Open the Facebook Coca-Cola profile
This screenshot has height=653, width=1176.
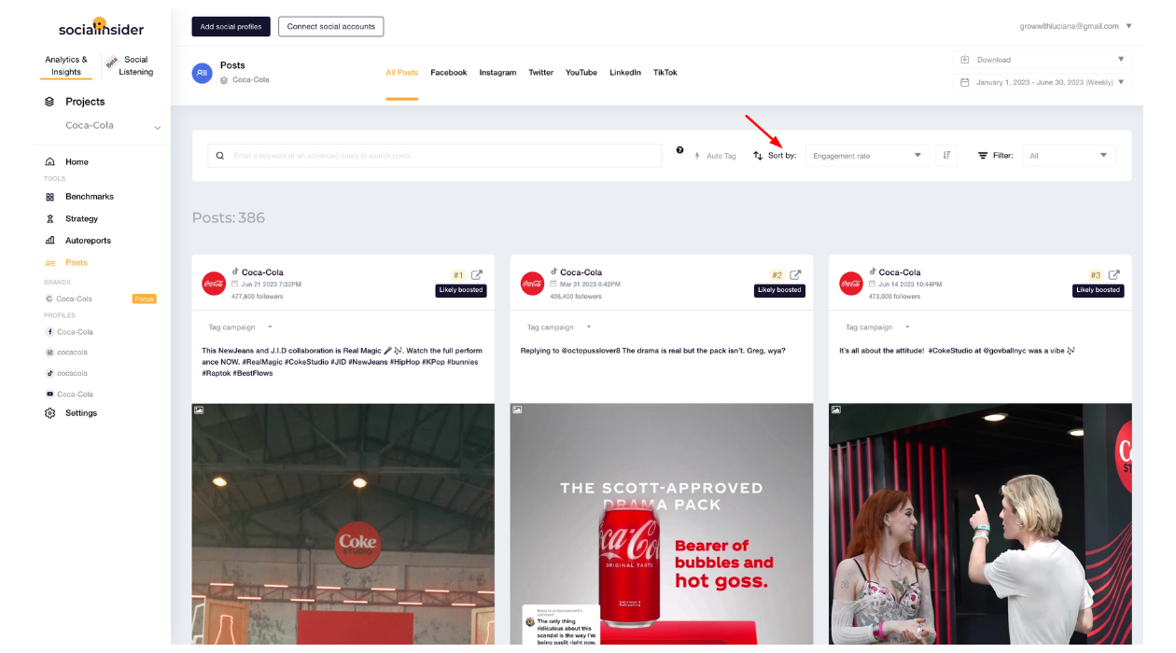pos(70,332)
